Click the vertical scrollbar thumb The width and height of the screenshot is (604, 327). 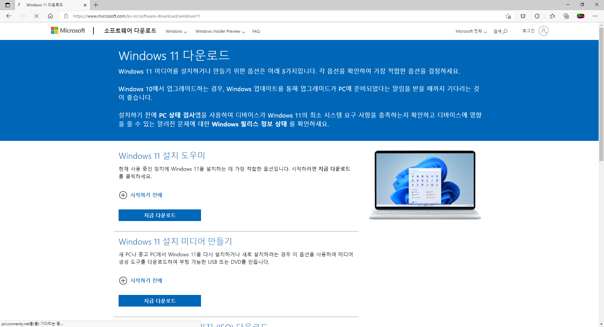[x=601, y=94]
